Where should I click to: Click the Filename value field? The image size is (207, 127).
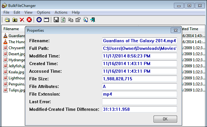point(140,41)
